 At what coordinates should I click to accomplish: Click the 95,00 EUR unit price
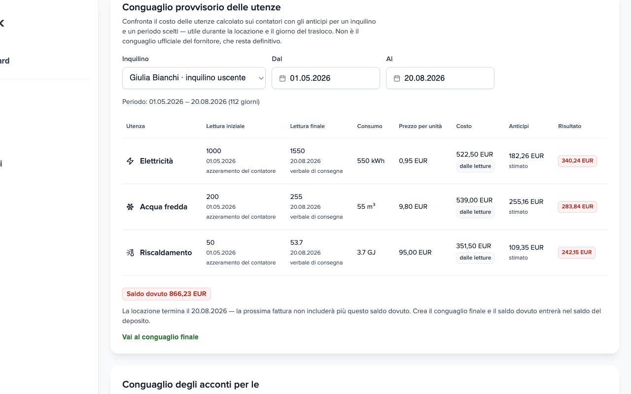click(415, 253)
